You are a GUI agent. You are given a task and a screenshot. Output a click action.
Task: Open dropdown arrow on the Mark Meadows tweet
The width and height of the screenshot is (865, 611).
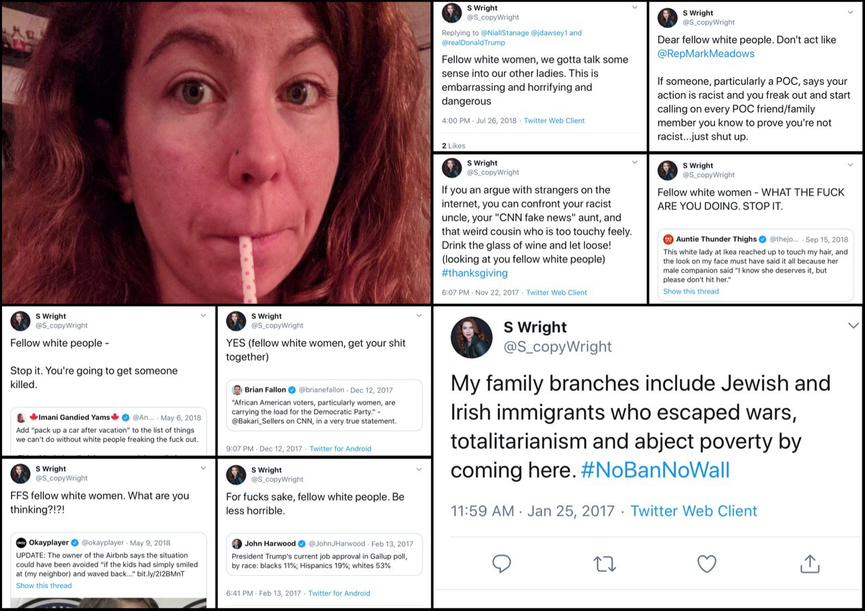pyautogui.click(x=850, y=13)
